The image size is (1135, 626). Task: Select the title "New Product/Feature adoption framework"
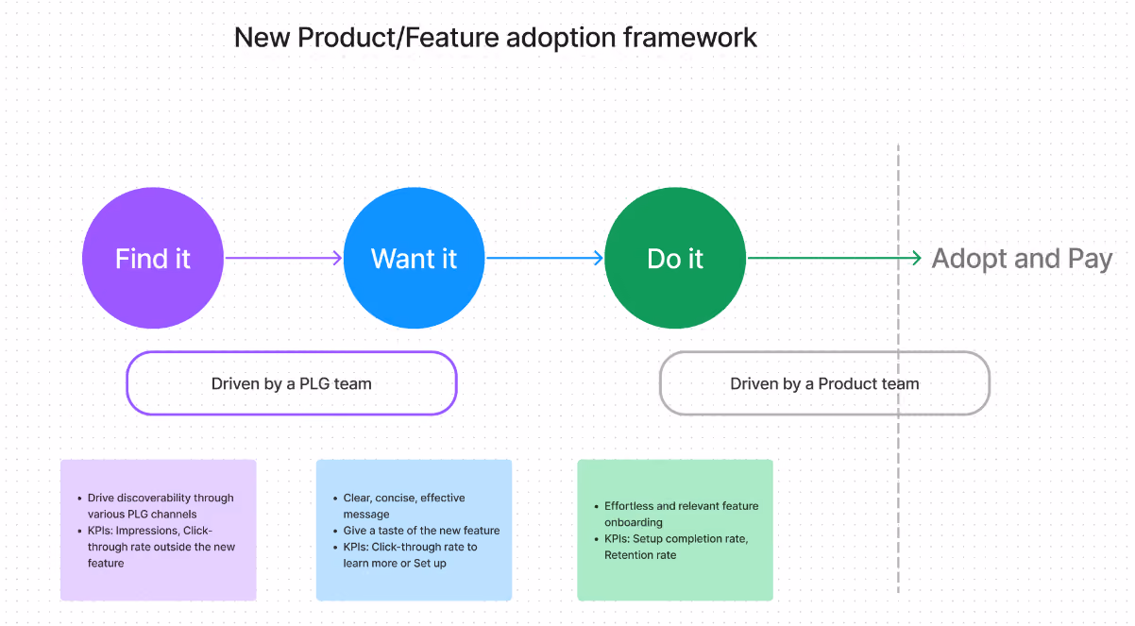coord(495,38)
